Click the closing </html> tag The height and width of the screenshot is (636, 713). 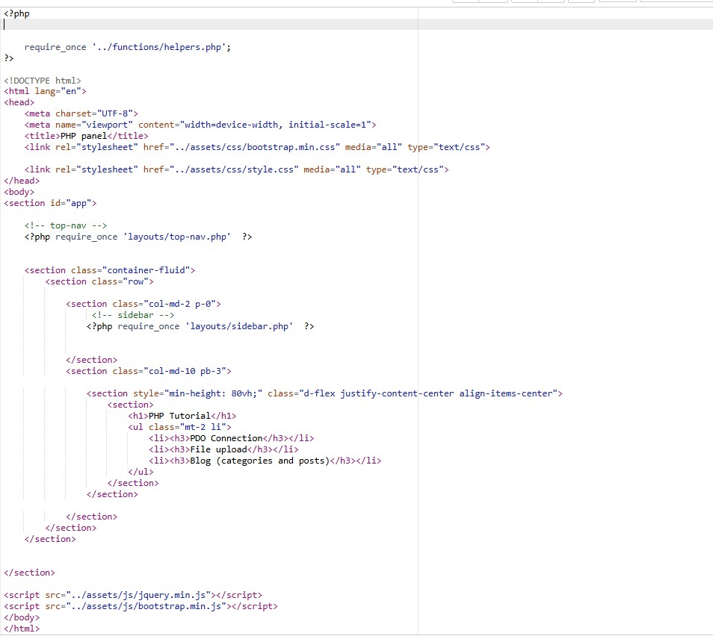click(x=22, y=629)
